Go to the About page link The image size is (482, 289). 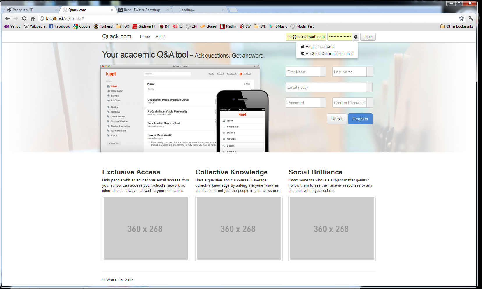(x=160, y=37)
